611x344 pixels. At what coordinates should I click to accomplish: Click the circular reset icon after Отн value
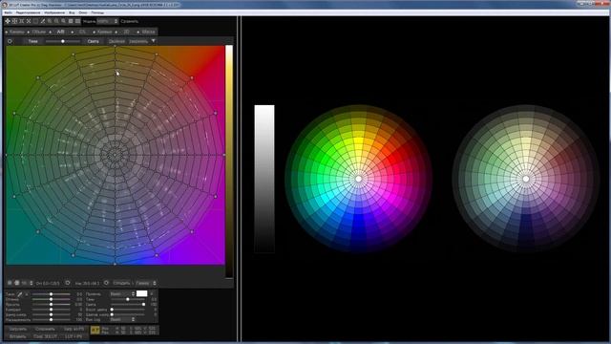pos(68,283)
